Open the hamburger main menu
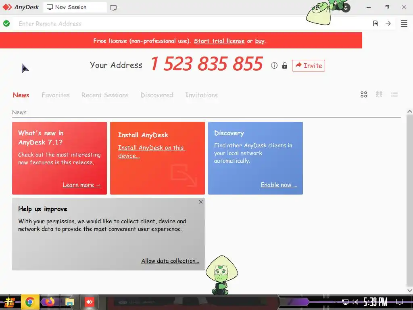The height and width of the screenshot is (310, 413). pyautogui.click(x=404, y=23)
